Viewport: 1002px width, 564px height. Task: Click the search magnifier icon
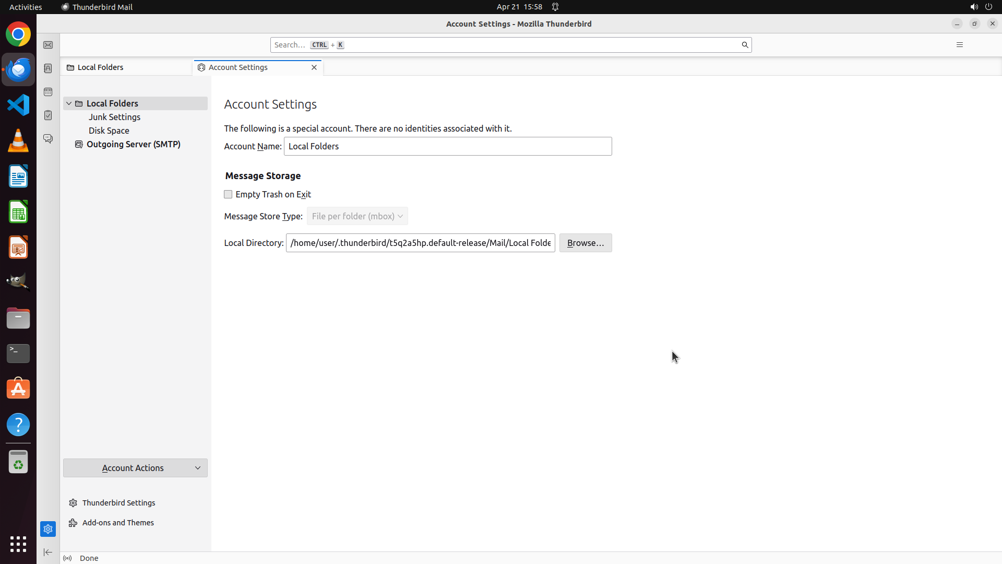[745, 45]
